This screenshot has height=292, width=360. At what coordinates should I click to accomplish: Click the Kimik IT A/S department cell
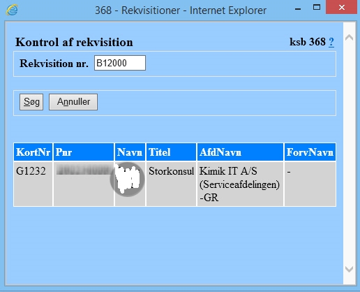(x=240, y=184)
